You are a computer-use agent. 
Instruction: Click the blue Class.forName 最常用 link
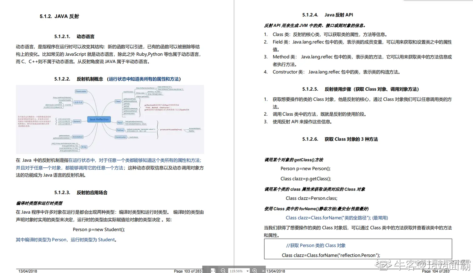pyautogui.click(x=337, y=218)
